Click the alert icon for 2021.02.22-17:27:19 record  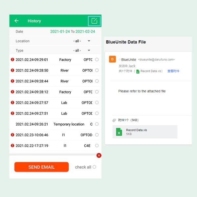pos(12,145)
